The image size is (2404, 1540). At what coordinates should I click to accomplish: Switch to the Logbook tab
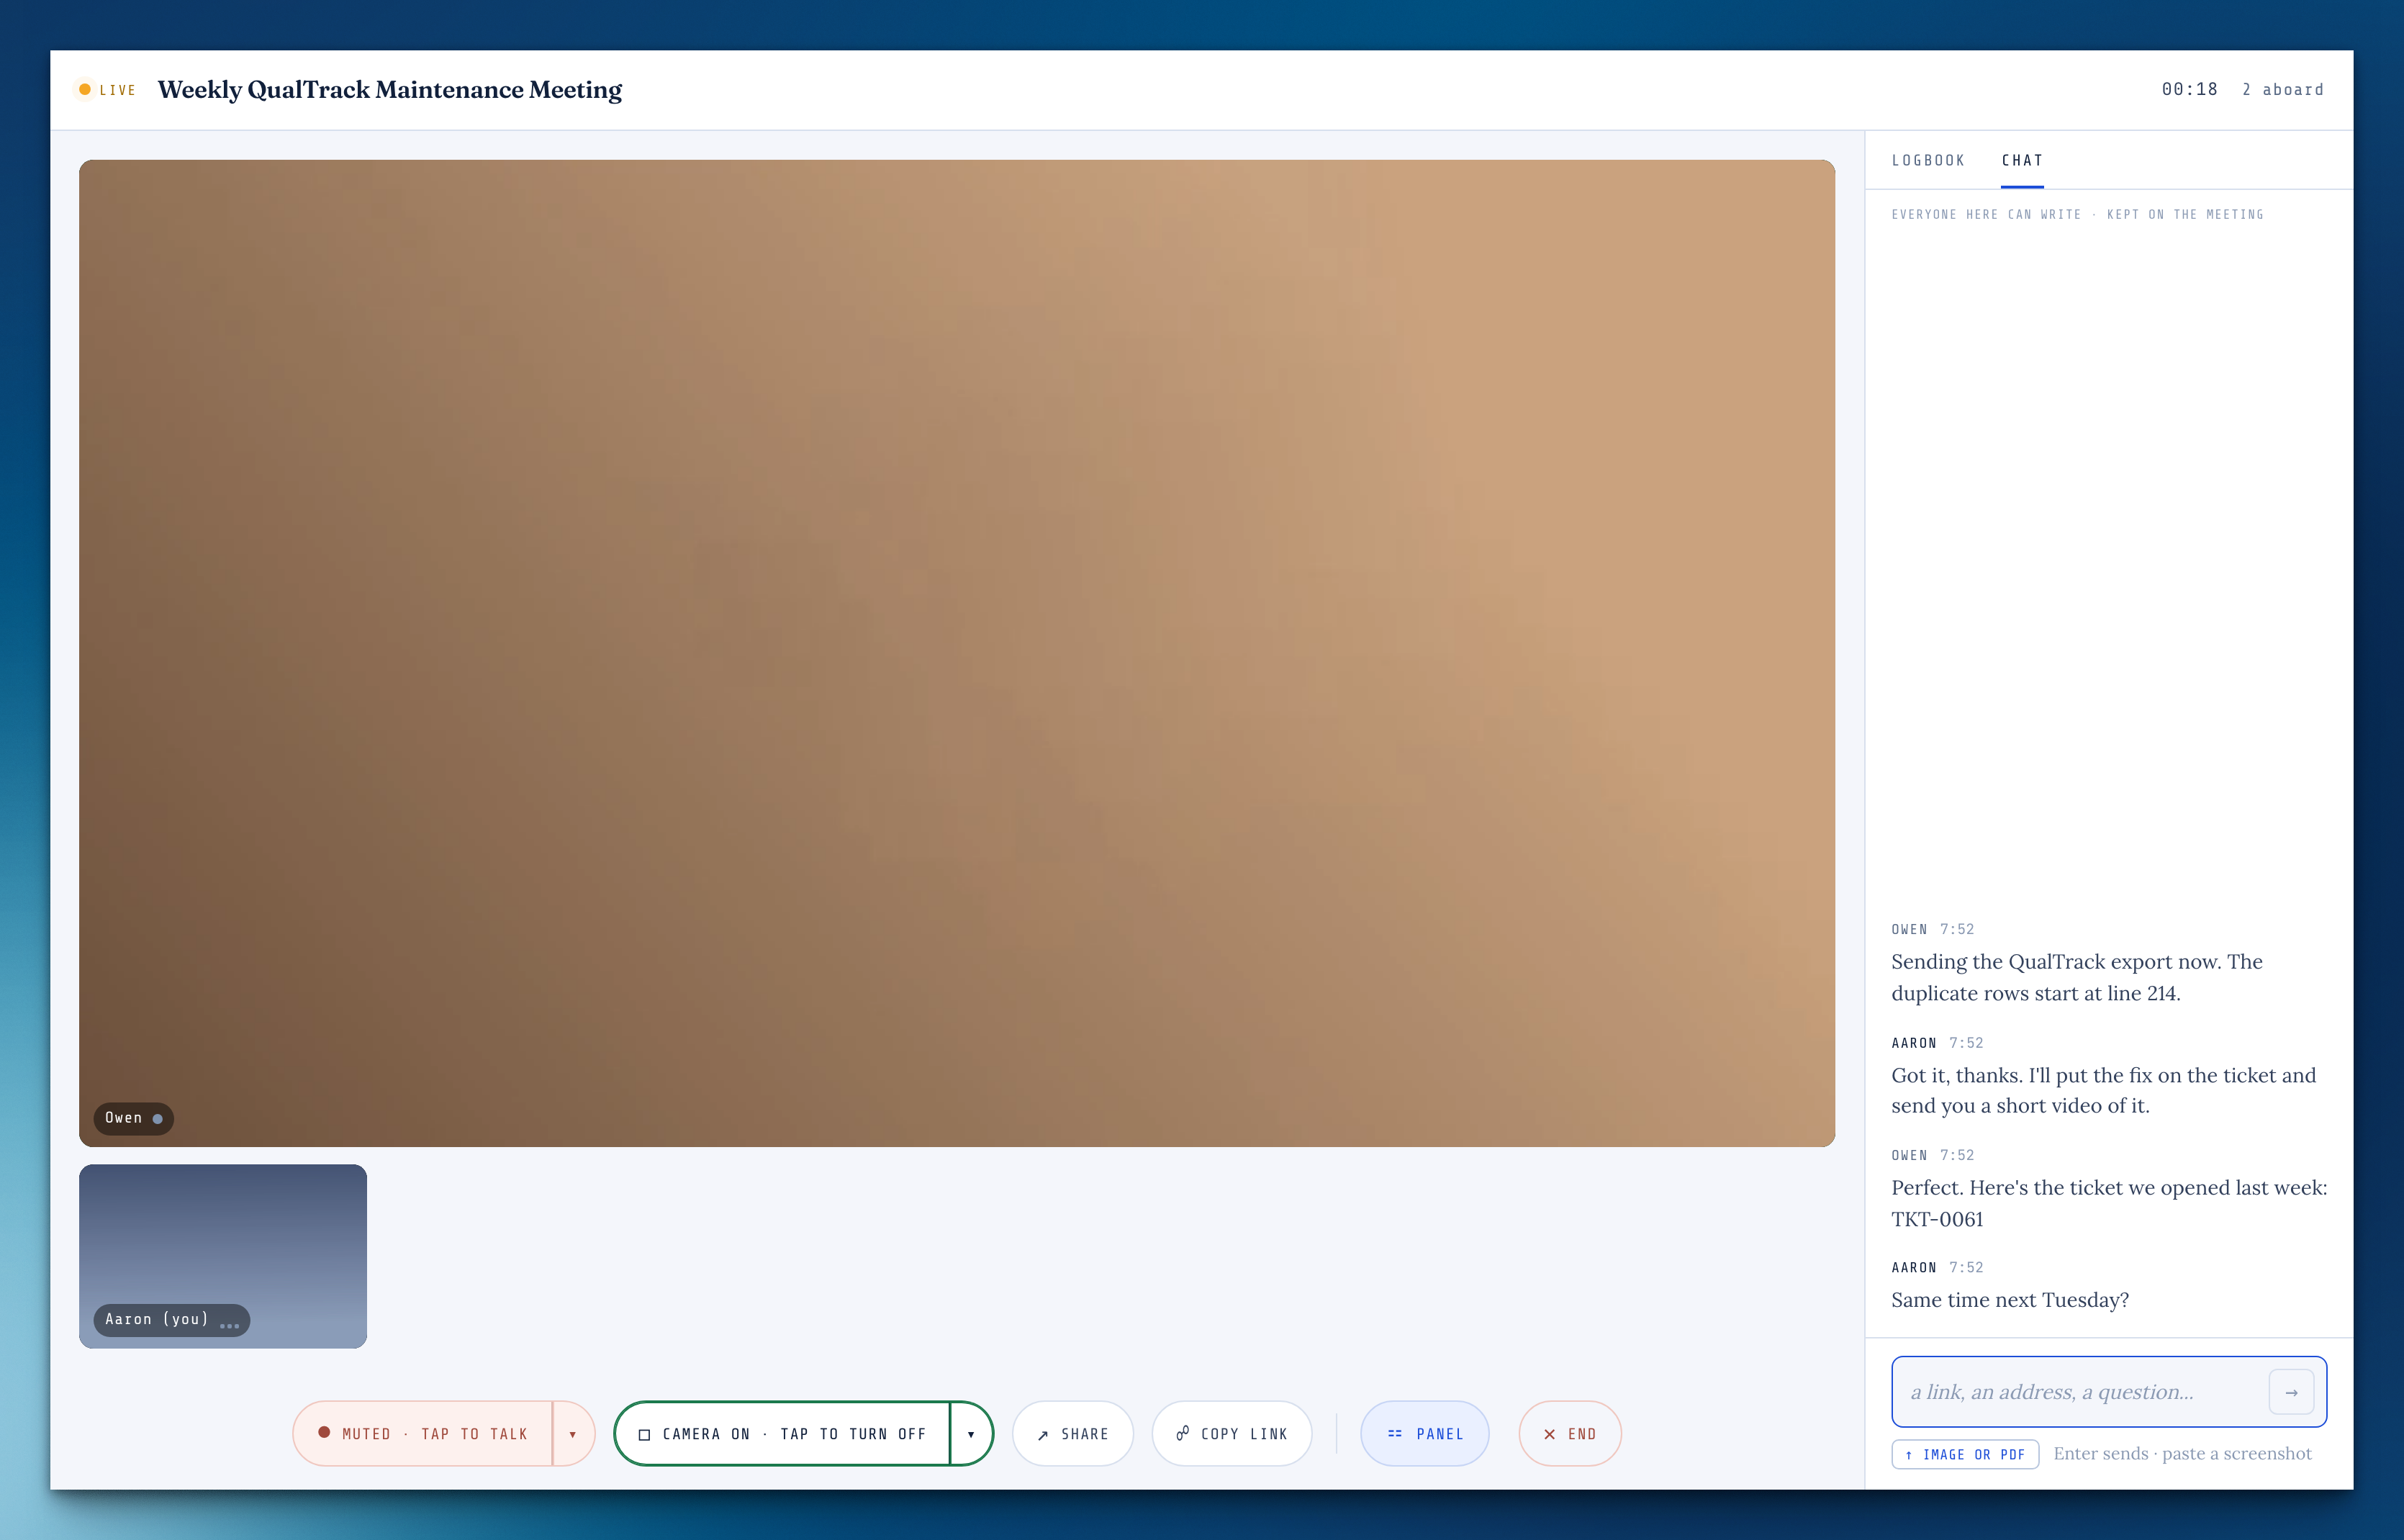point(1928,160)
